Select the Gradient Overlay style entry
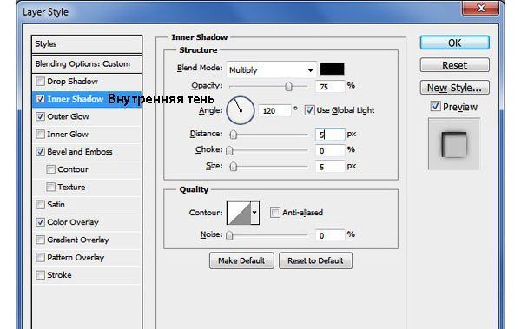This screenshot has width=521, height=329. tap(78, 240)
